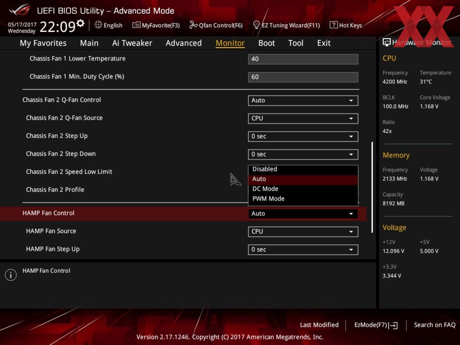Open Chassis Fan 2 Step Down dropdown

[303, 154]
